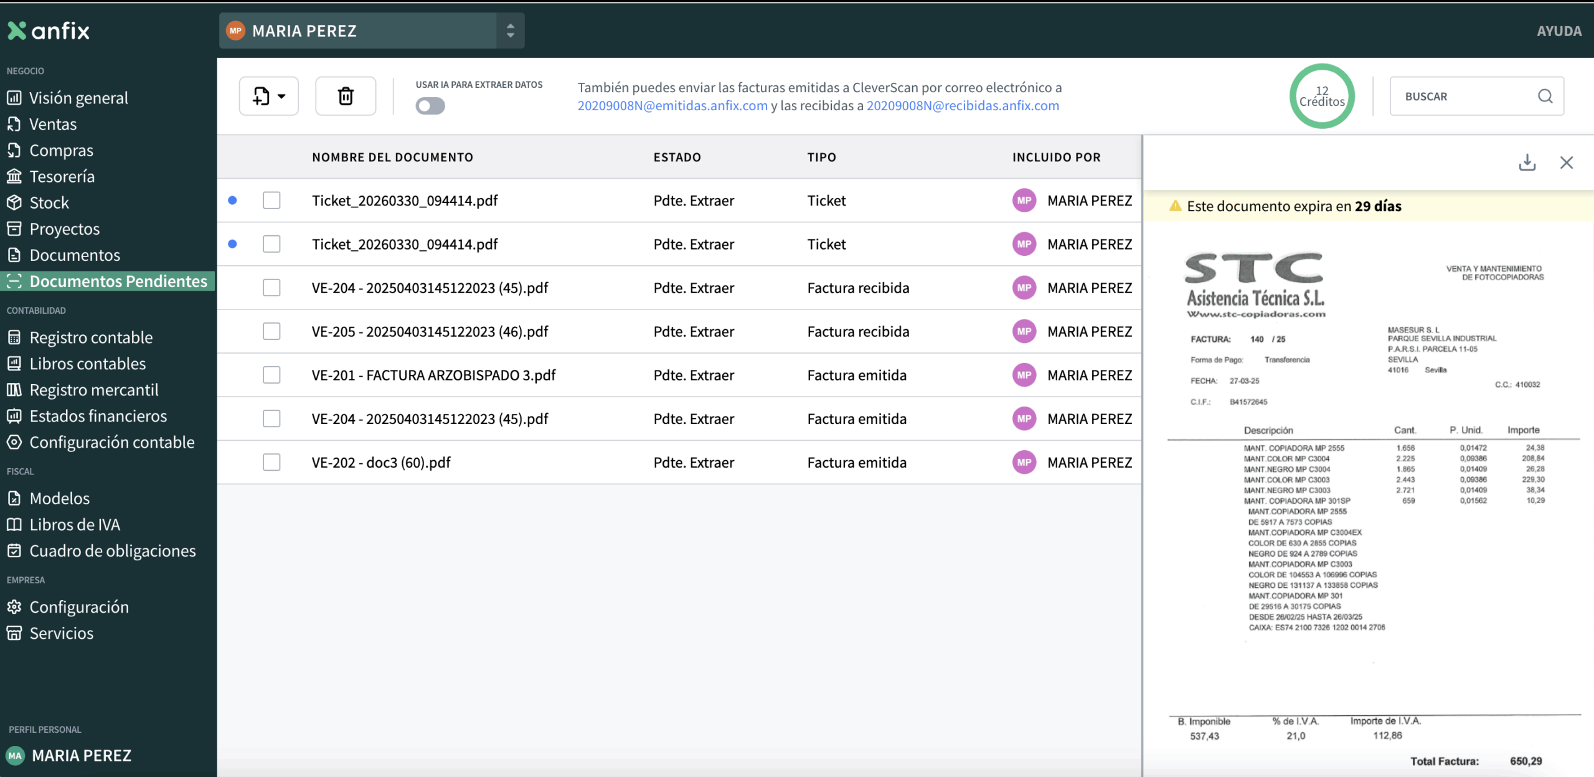The width and height of the screenshot is (1594, 777).
Task: Toggle the 'Usar IA para extraer datos' switch
Action: (x=430, y=106)
